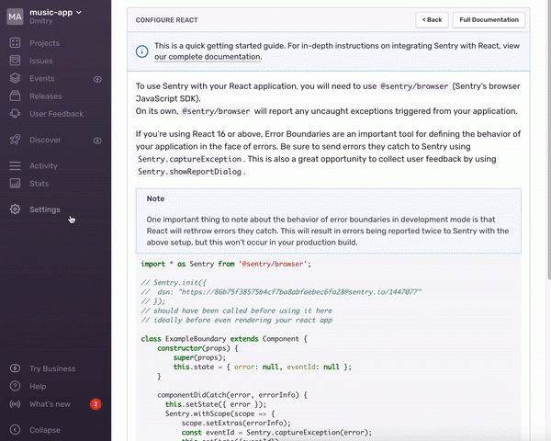
Task: Click the Issues inbox icon
Action: click(x=15, y=61)
